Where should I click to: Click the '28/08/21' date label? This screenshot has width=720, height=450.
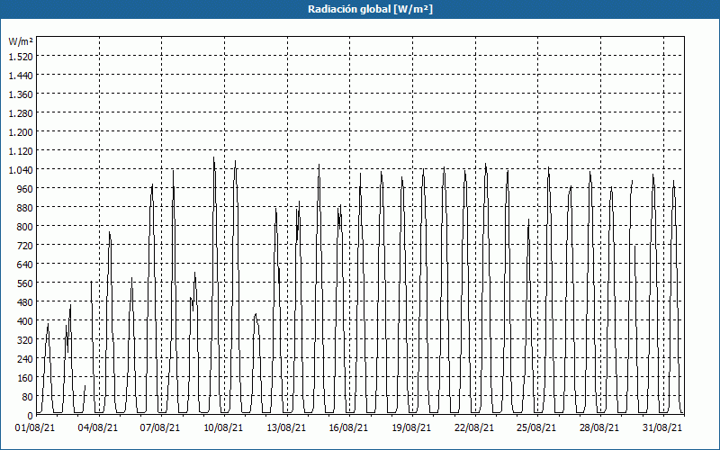599,428
